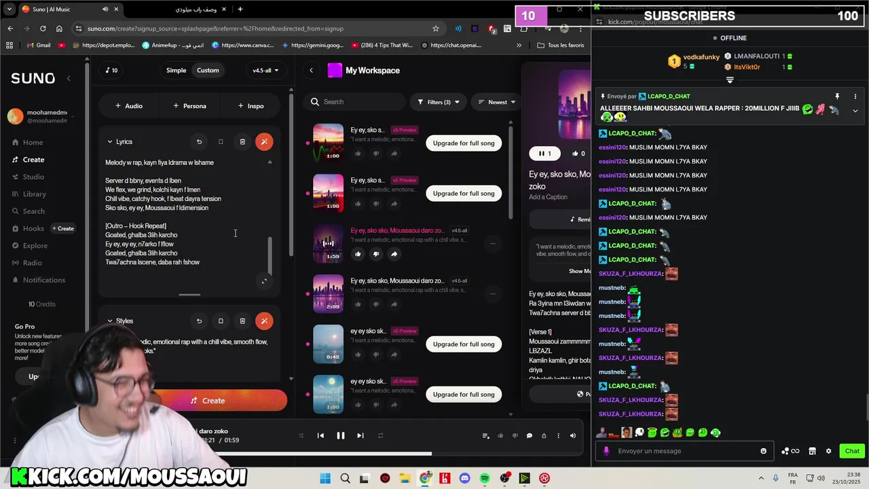Viewport: 869px width, 489px height.
Task: Open the v4.5-all model version dropdown
Action: (x=265, y=71)
